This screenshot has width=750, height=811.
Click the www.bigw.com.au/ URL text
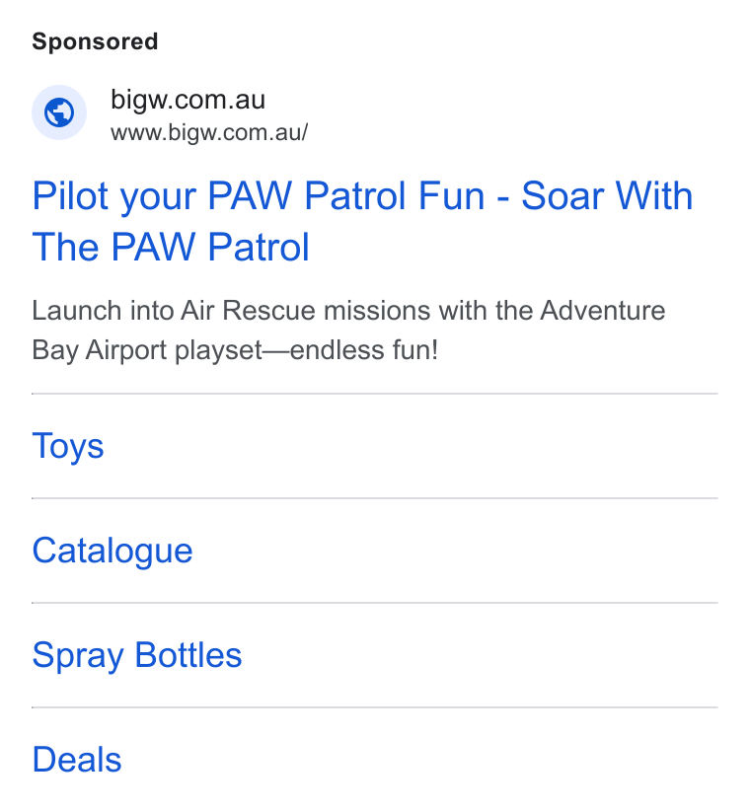pyautogui.click(x=209, y=132)
